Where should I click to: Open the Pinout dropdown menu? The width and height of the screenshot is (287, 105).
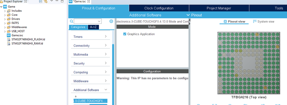click(194, 15)
